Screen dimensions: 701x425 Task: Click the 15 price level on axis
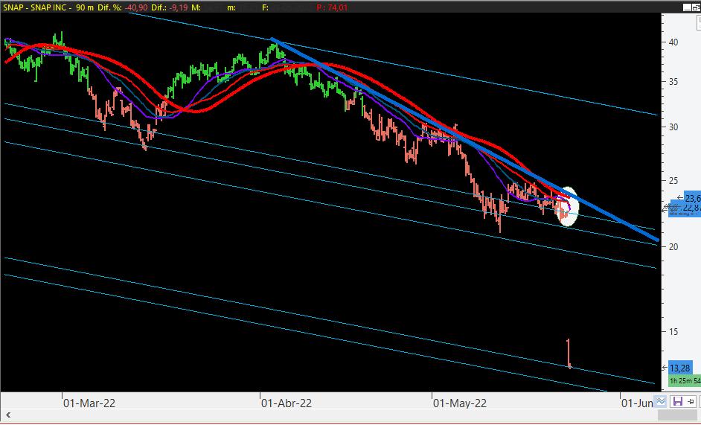673,331
